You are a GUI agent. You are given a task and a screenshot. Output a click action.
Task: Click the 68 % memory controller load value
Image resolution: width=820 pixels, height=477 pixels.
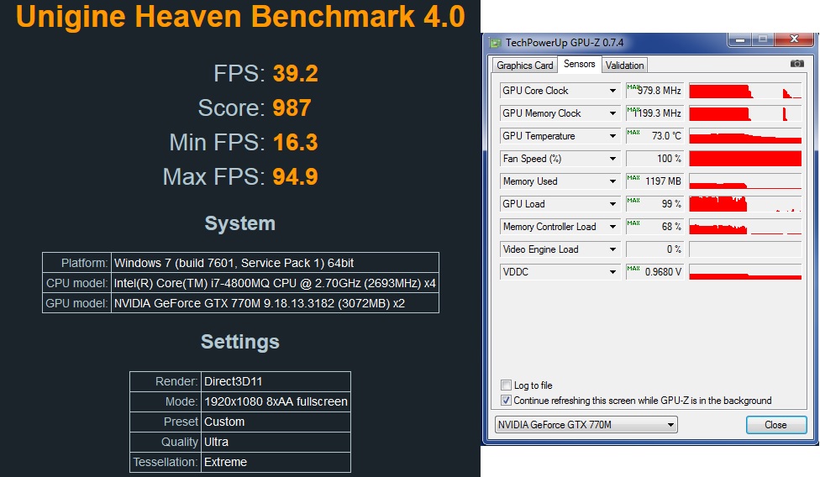[654, 227]
